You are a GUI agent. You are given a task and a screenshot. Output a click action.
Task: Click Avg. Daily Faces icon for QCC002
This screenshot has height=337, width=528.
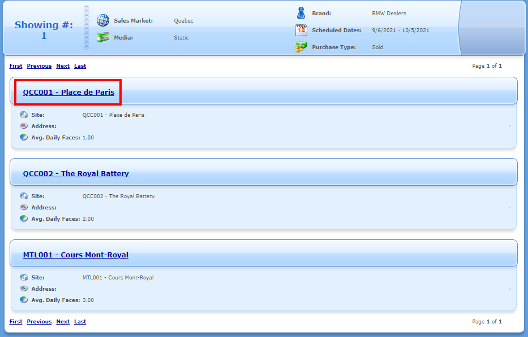[x=24, y=218]
